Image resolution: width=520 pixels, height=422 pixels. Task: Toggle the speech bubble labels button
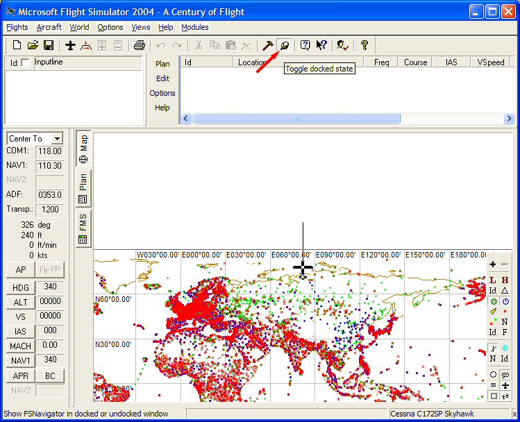(505, 375)
